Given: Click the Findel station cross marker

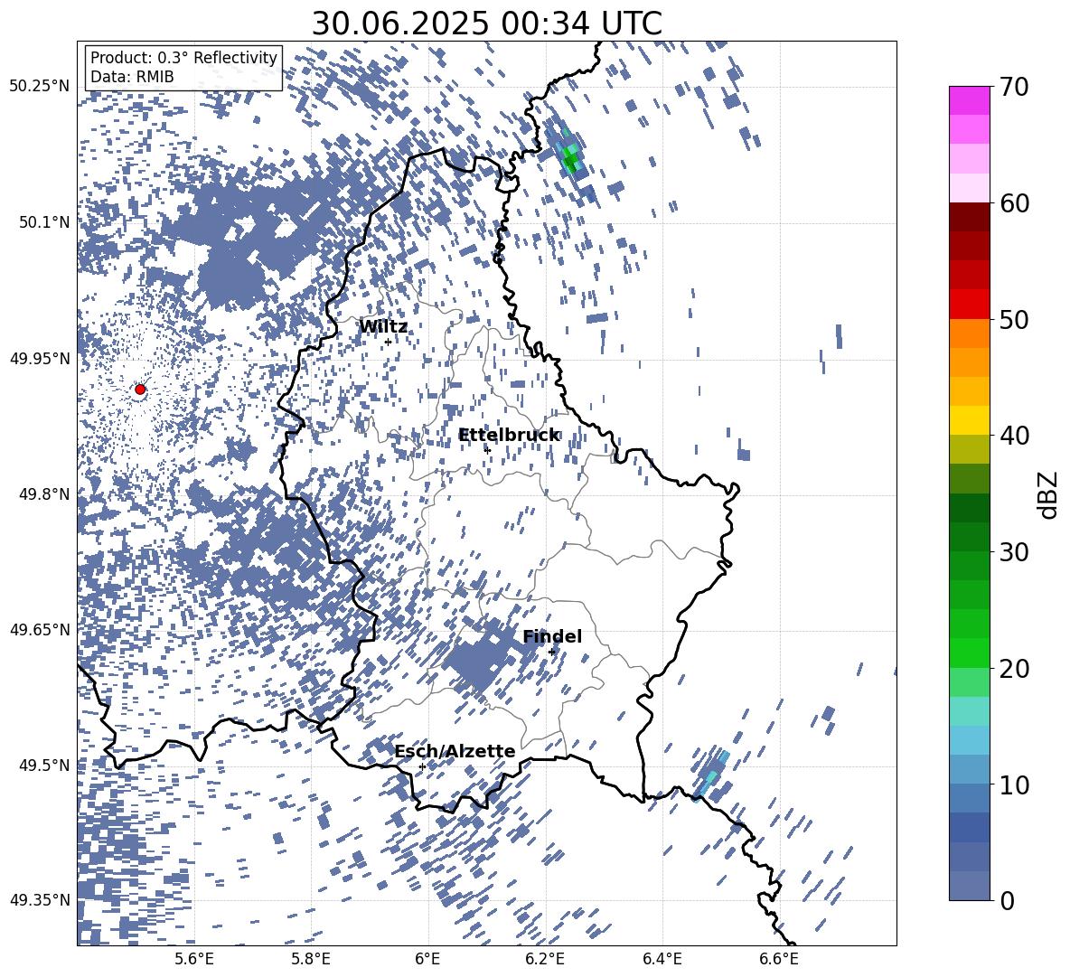Looking at the screenshot, I should click(552, 652).
